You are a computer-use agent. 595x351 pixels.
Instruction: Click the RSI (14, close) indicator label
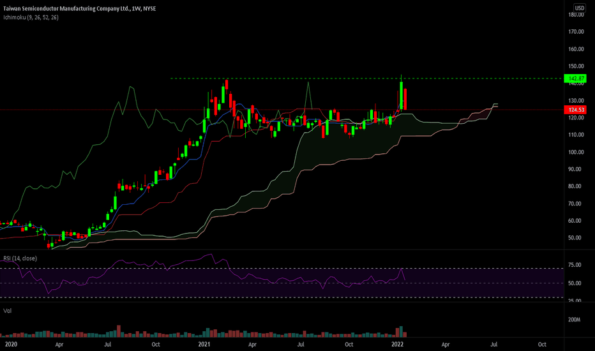point(20,258)
